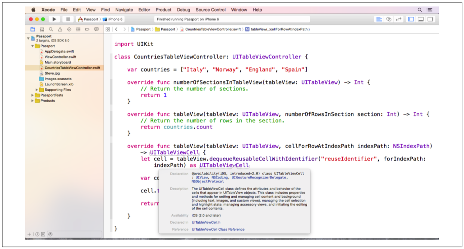Toggle the left Navigator panel visibility
This screenshot has height=249, width=464.
[411, 19]
